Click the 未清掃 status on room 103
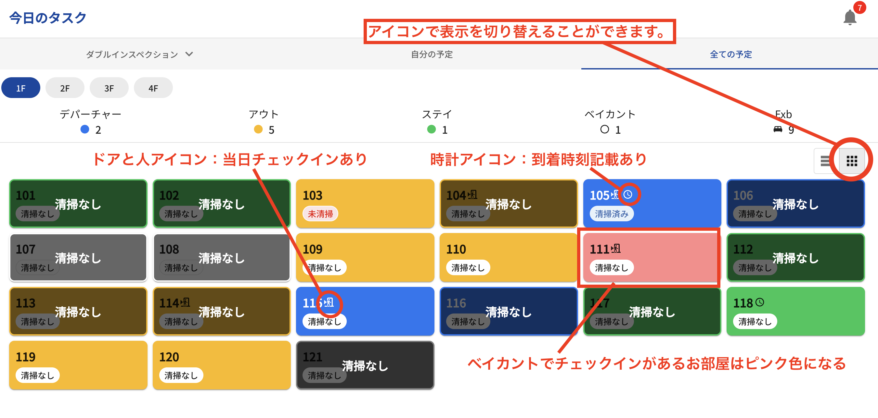This screenshot has width=878, height=418. (320, 214)
